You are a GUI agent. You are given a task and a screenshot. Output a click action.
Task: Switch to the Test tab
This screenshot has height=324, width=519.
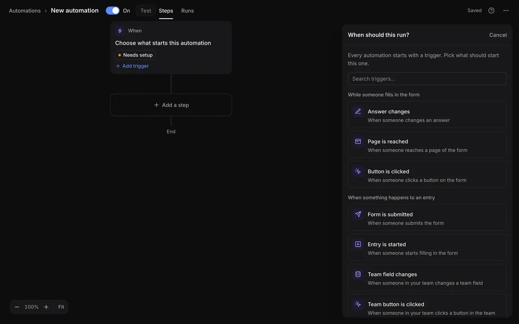click(146, 11)
